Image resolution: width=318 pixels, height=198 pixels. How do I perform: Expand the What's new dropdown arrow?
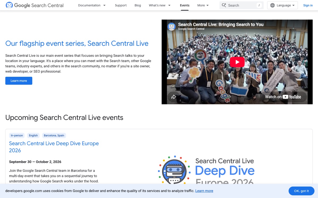[x=169, y=5]
